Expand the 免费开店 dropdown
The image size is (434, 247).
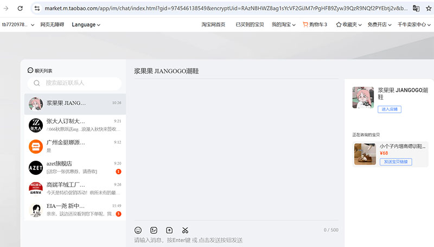[379, 24]
